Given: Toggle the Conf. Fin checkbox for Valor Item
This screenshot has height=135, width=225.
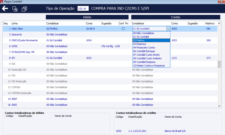Looking at the screenshot, I should [123, 29].
